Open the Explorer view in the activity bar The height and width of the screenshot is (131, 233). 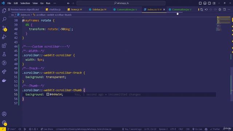4,11
